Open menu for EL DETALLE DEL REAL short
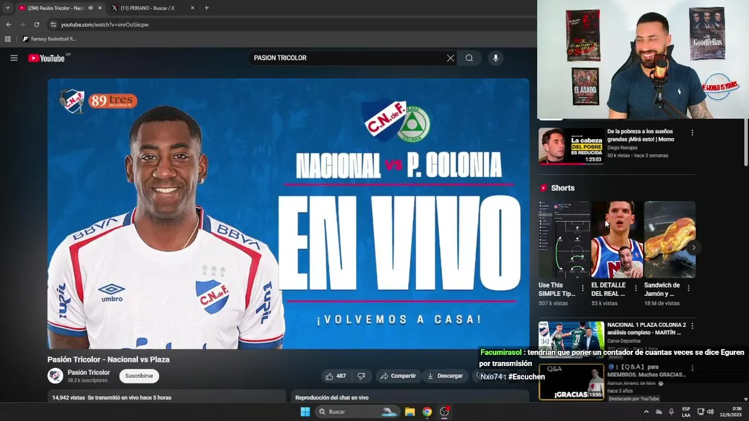 (x=635, y=288)
